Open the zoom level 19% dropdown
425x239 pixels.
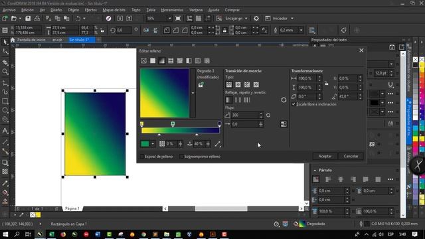pos(170,19)
